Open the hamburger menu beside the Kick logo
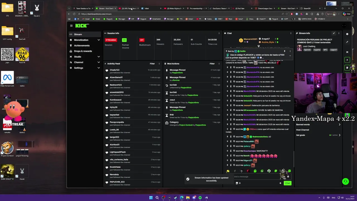Image resolution: width=357 pixels, height=201 pixels. [x=71, y=26]
